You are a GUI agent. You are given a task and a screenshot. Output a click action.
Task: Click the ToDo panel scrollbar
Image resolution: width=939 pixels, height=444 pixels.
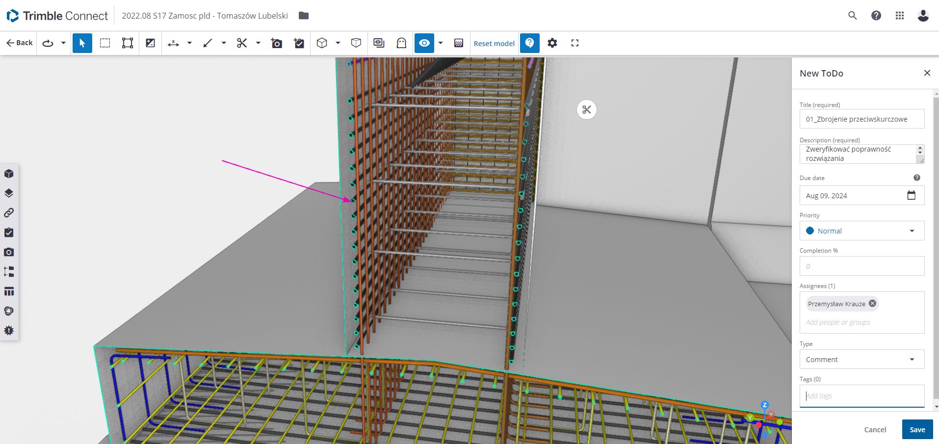936,249
